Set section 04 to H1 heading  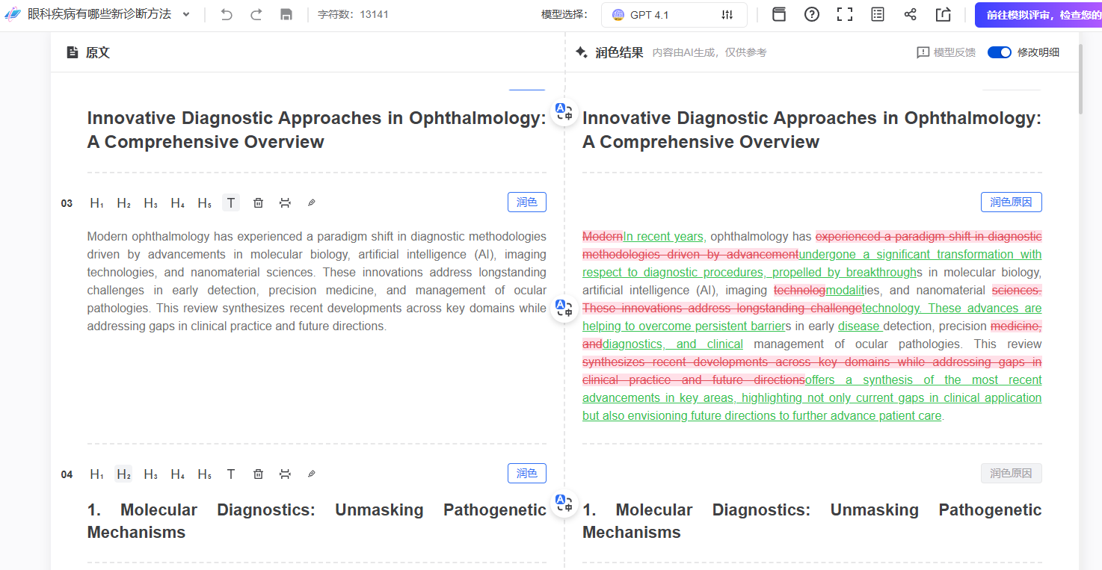tap(96, 474)
